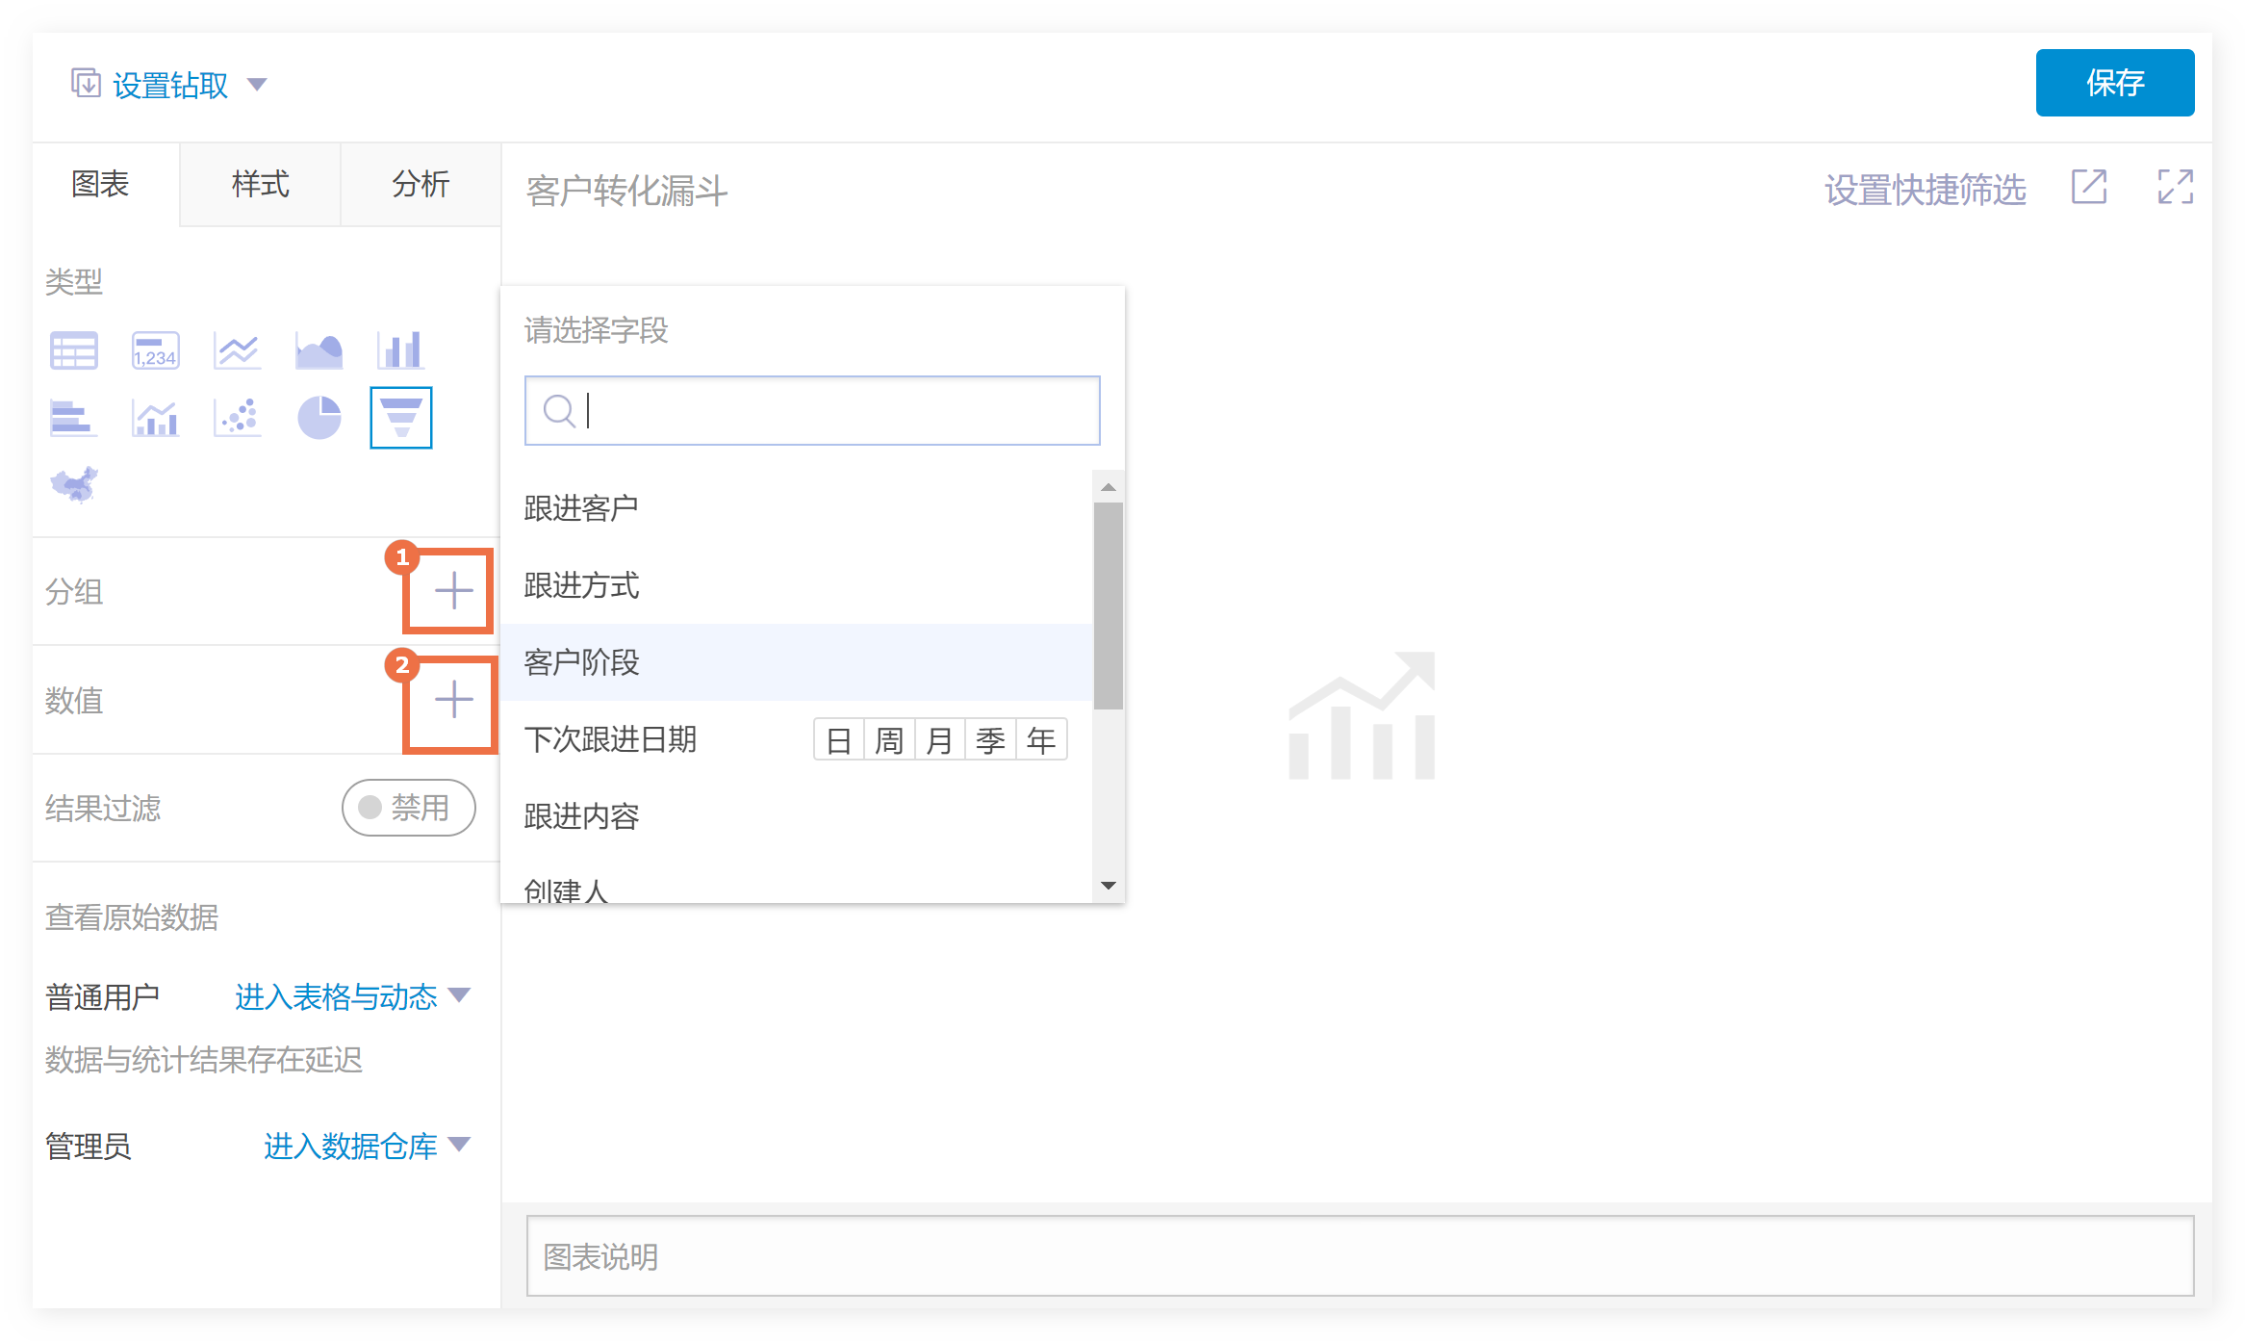Pick the line chart type icon
The image size is (2245, 1341).
click(x=237, y=350)
